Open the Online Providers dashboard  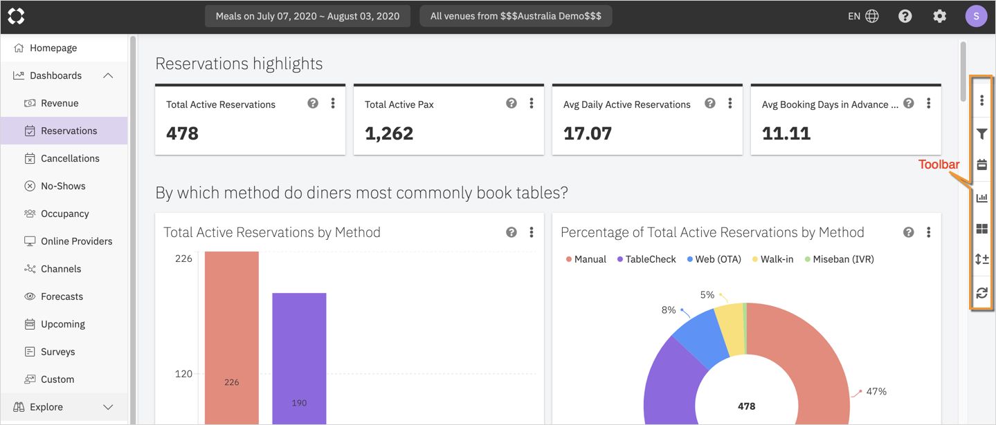(x=64, y=241)
